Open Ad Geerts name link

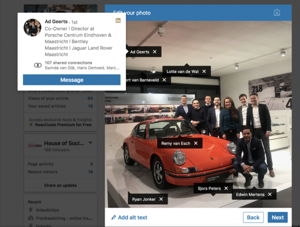[56, 21]
